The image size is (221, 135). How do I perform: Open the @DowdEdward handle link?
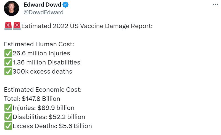tap(43, 12)
